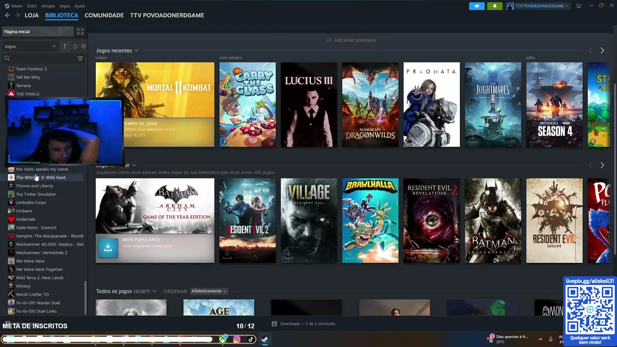Change the Alfabeticamente sort order

[209, 291]
